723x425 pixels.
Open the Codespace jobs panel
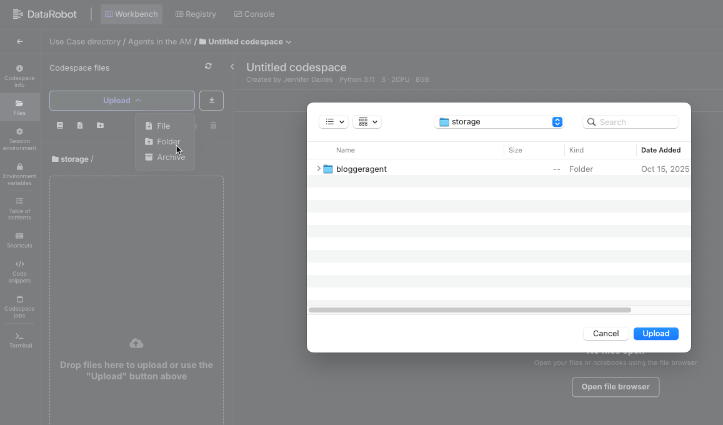(19, 306)
